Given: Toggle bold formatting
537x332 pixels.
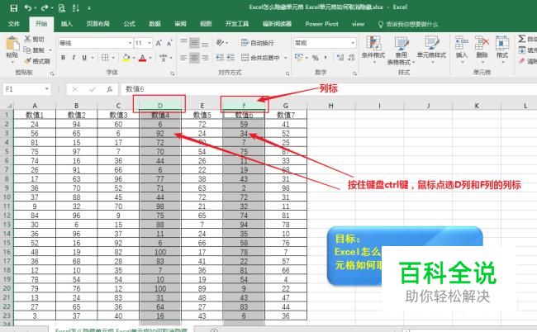Looking at the screenshot, I should point(63,58).
